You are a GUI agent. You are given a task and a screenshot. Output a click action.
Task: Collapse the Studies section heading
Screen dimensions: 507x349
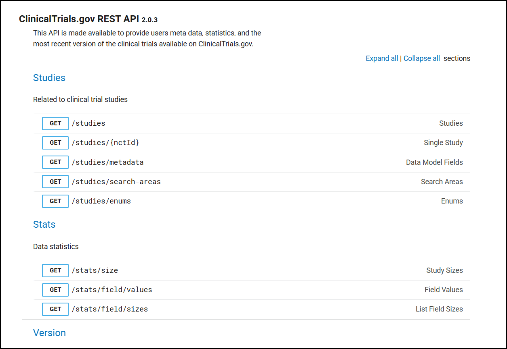click(x=49, y=78)
